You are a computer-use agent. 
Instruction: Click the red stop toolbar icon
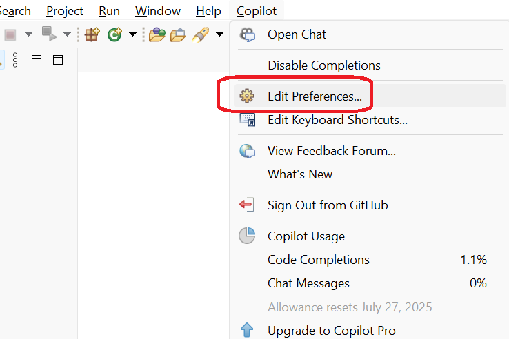coord(10,34)
